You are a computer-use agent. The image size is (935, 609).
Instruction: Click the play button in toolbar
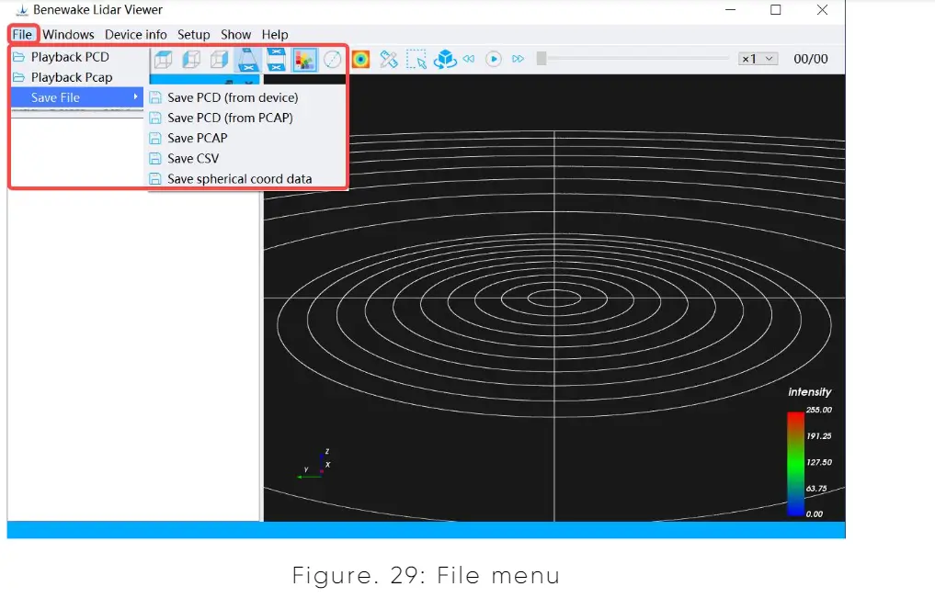pos(493,59)
